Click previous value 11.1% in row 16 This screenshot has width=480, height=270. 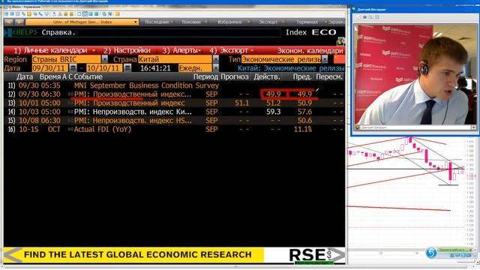[303, 130]
